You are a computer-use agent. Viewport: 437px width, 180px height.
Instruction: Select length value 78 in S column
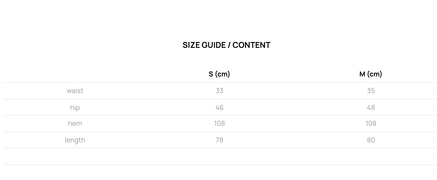pyautogui.click(x=219, y=140)
